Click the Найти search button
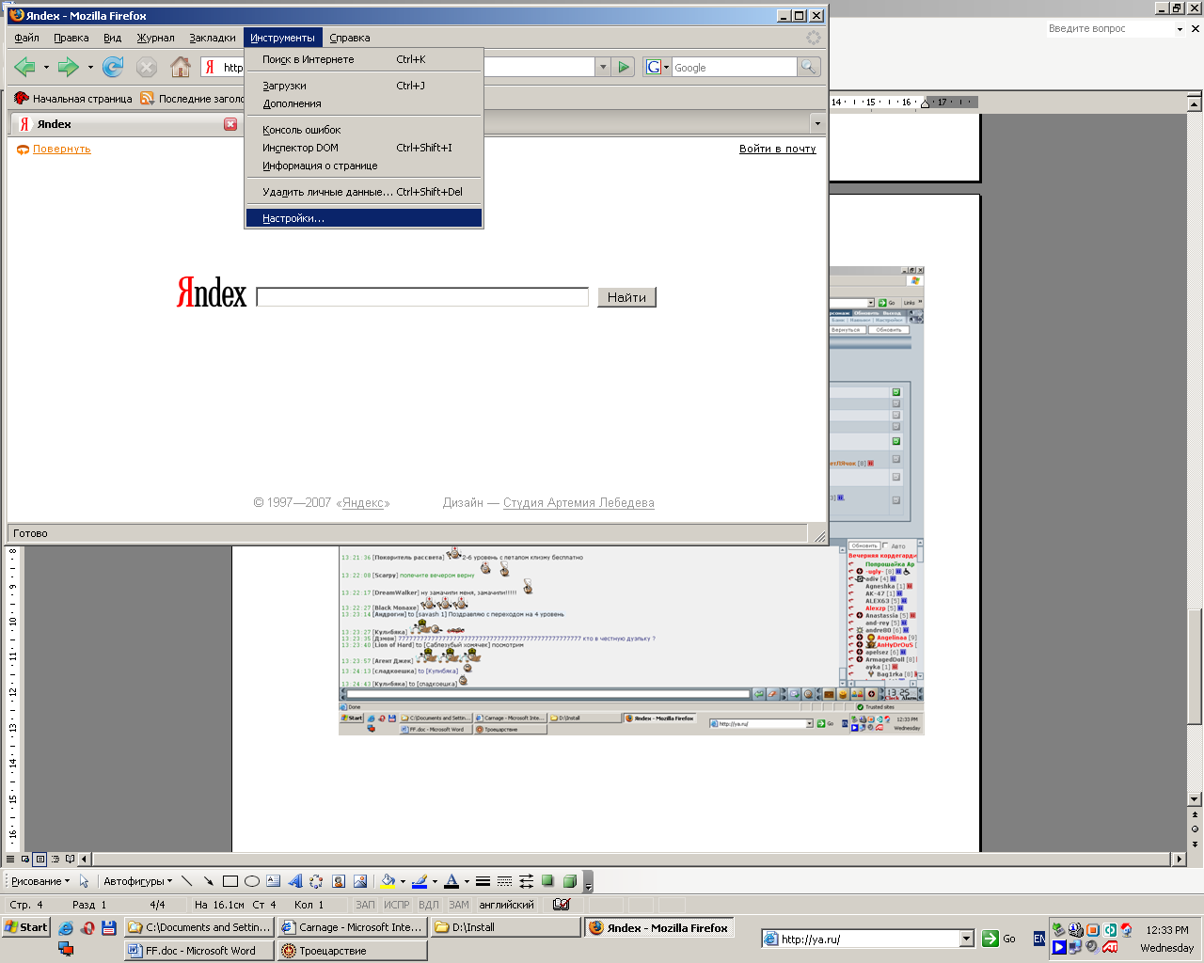Viewport: 1204px width, 963px height. point(626,297)
